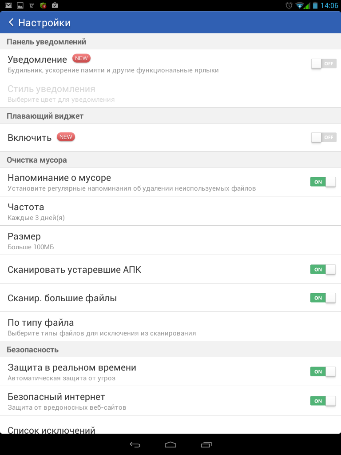Turn on the floating widget Включить switch
341x455 pixels.
point(324,137)
